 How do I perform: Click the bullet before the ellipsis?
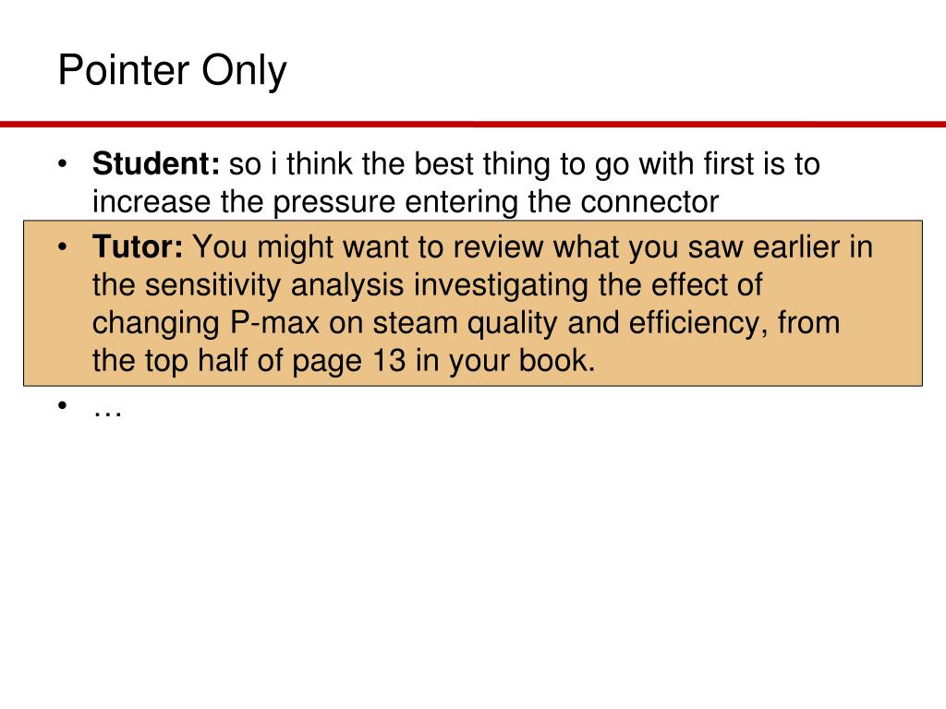click(63, 406)
